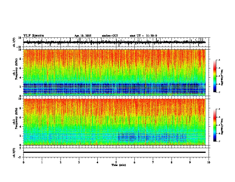Image resolution: width=235 pixels, height=182 pixels.
Task: Click the 'ch.1(V)' waveform axis label
Action: [x=14, y=42]
